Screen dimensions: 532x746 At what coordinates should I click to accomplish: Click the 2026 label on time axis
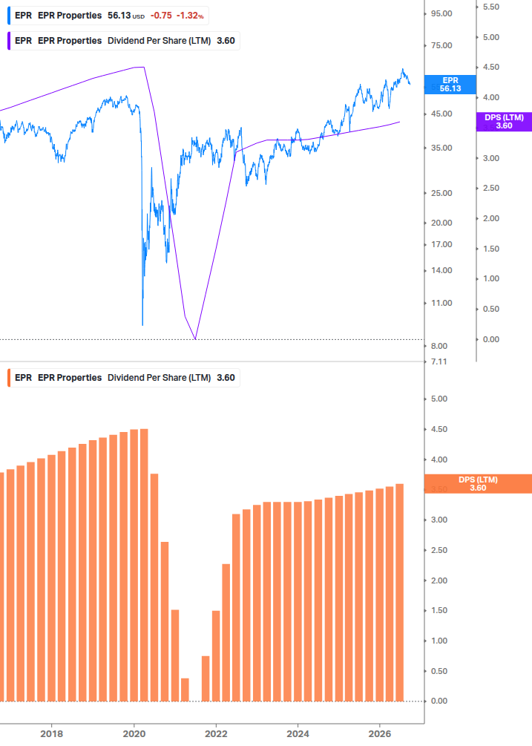pos(380,734)
